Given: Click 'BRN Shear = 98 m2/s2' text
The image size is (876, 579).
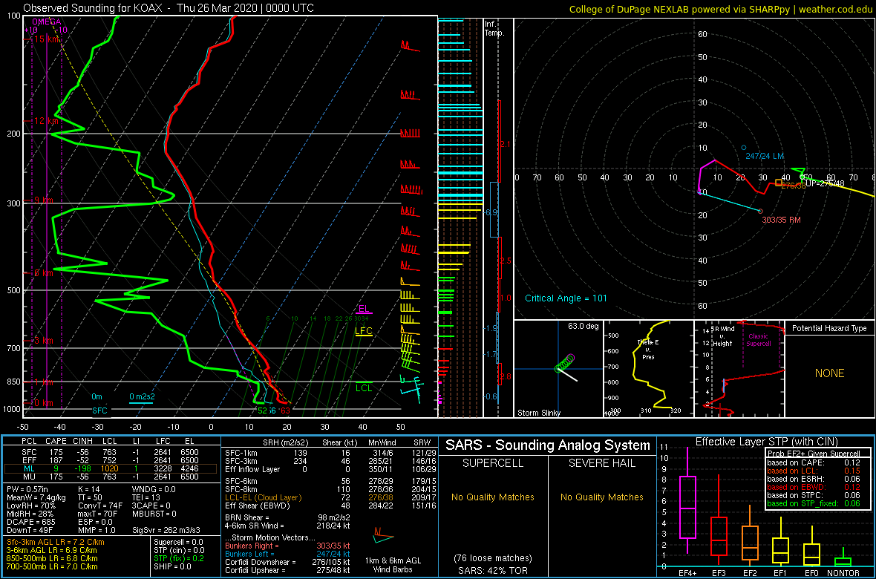Looking at the screenshot, I should click(287, 517).
